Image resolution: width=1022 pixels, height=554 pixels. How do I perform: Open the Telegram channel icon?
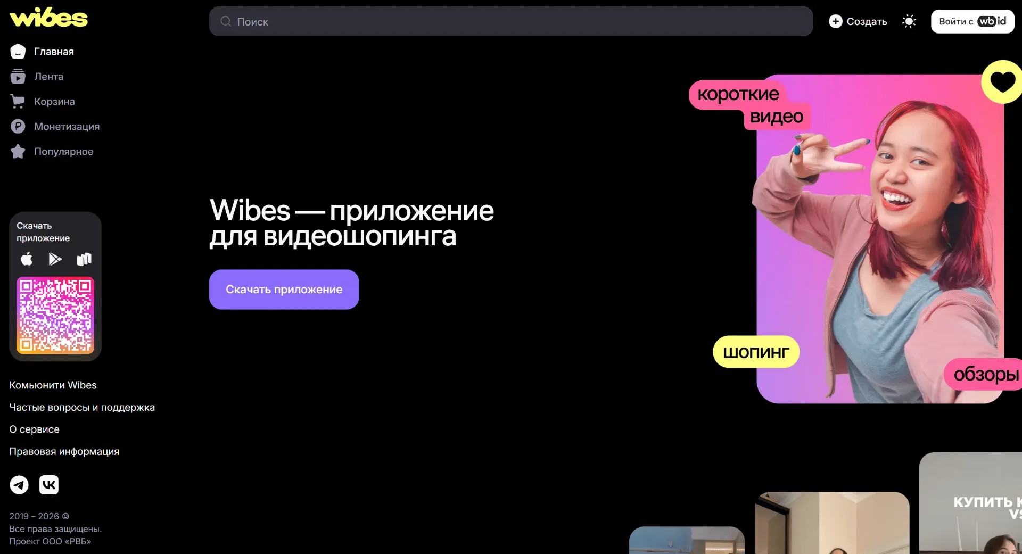[19, 485]
